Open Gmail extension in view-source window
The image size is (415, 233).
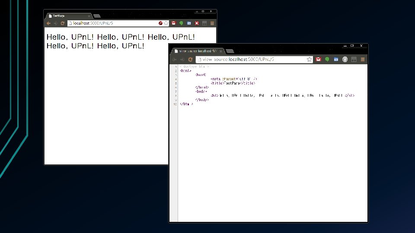(x=318, y=60)
